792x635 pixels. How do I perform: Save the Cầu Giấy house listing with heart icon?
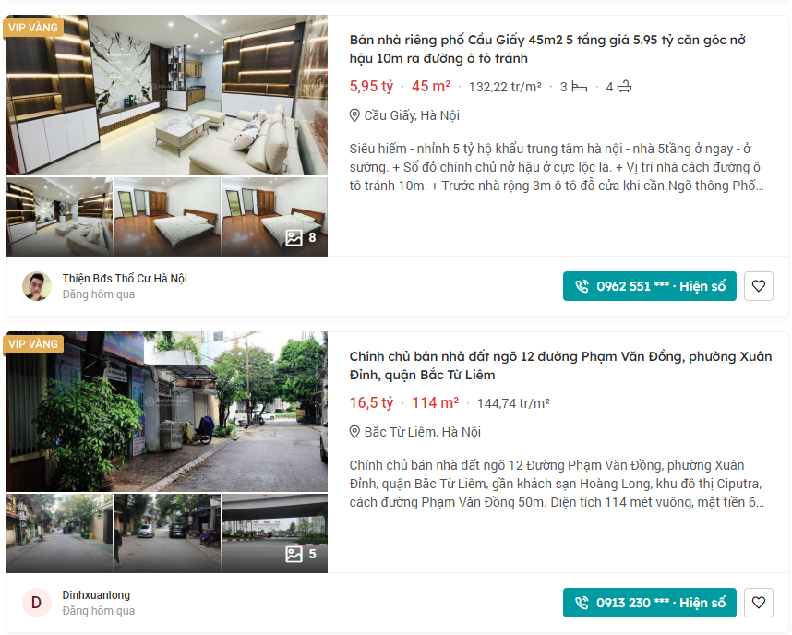point(758,286)
